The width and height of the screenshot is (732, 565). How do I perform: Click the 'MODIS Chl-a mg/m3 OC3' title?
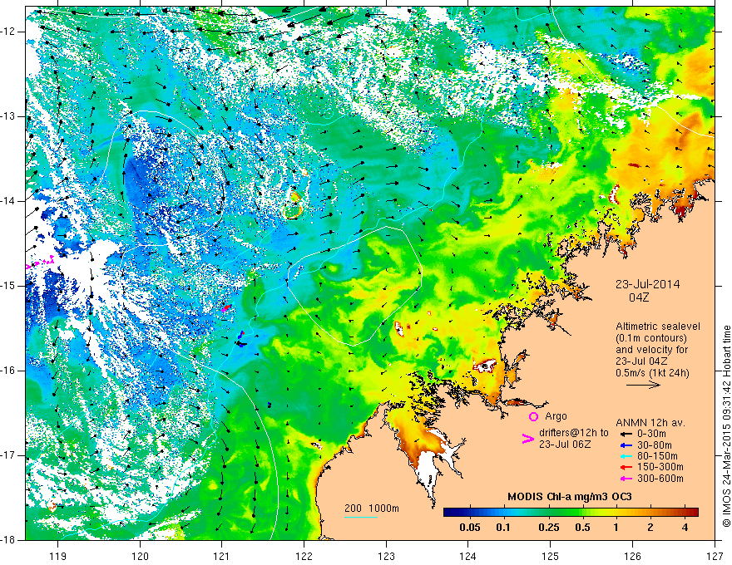pyautogui.click(x=570, y=497)
